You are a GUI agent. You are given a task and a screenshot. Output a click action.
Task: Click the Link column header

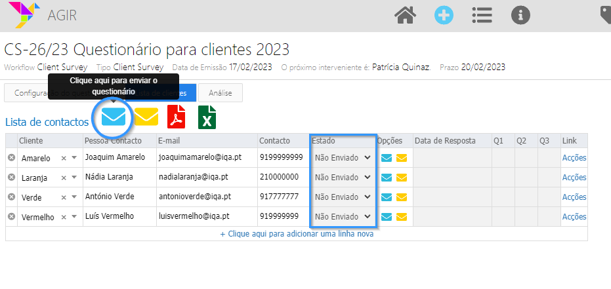click(574, 140)
